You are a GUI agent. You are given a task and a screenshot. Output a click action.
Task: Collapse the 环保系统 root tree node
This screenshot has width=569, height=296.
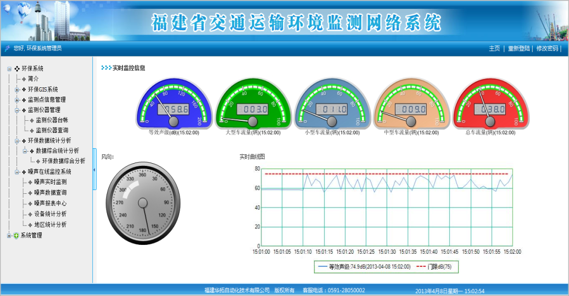(9, 69)
